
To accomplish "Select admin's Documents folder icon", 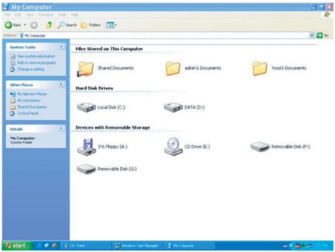I will pyautogui.click(x=173, y=69).
